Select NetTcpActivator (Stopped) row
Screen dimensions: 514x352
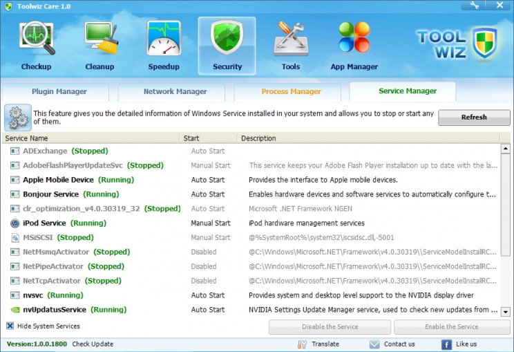251,281
